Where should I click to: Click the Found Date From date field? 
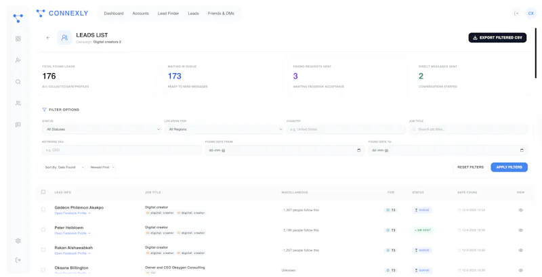(285, 150)
